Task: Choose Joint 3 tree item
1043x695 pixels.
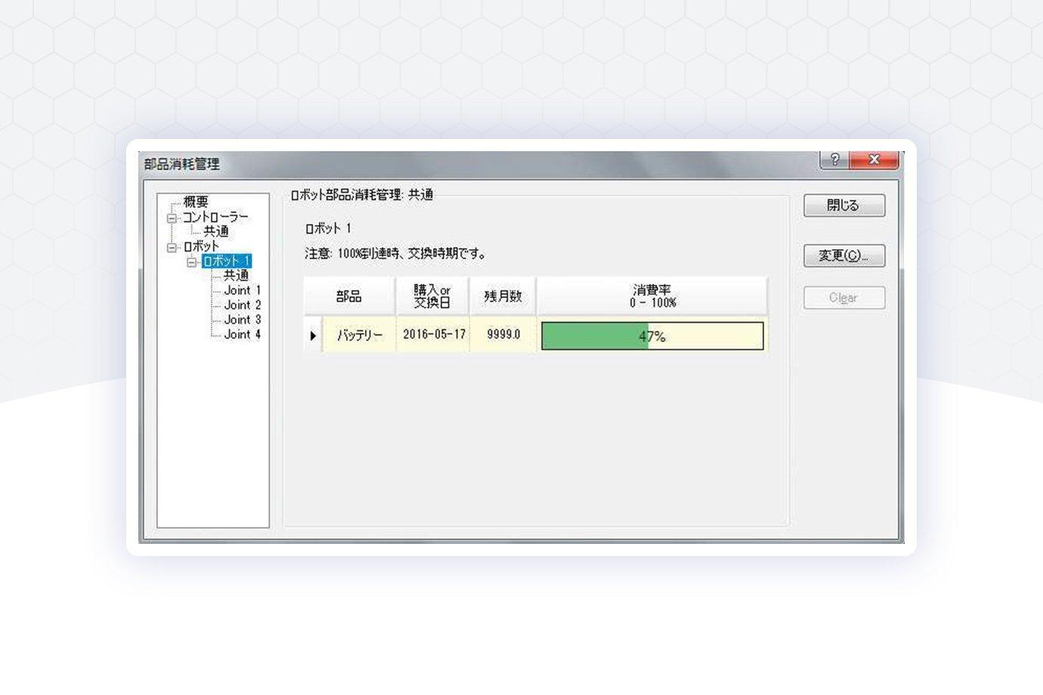Action: click(242, 320)
